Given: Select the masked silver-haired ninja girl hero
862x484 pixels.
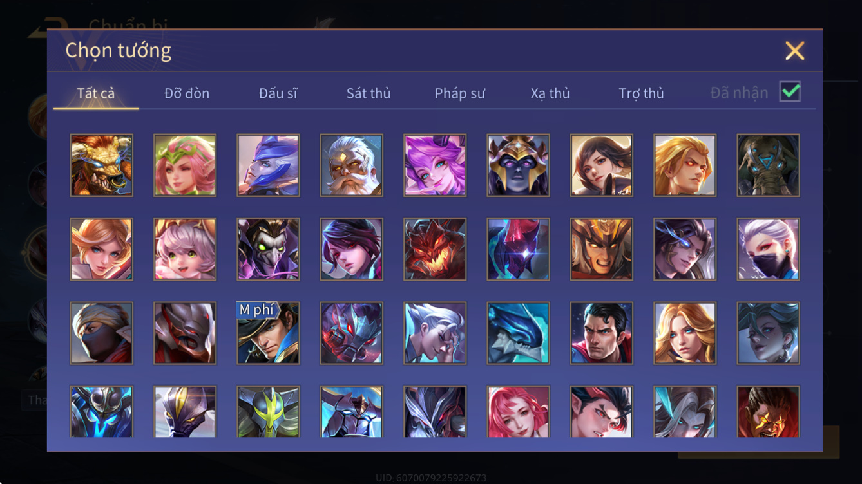Looking at the screenshot, I should click(x=769, y=249).
